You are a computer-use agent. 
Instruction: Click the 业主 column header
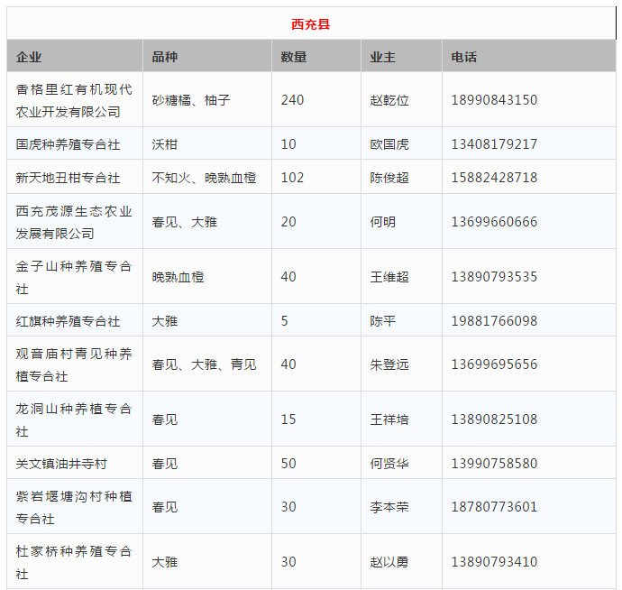(x=383, y=57)
